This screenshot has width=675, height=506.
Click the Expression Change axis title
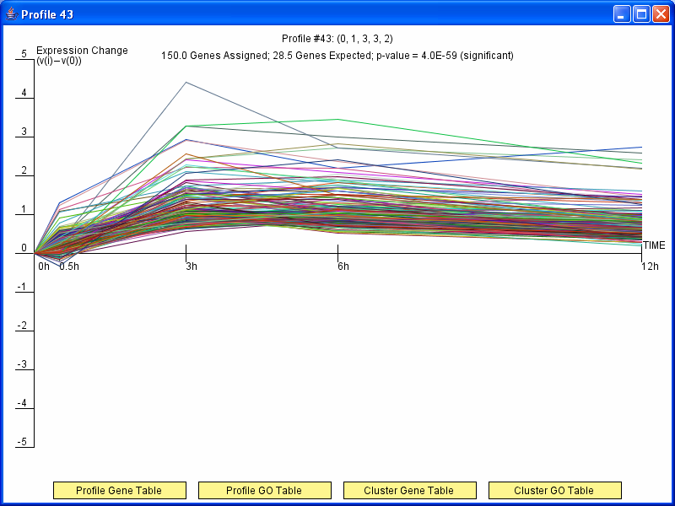click(x=82, y=56)
